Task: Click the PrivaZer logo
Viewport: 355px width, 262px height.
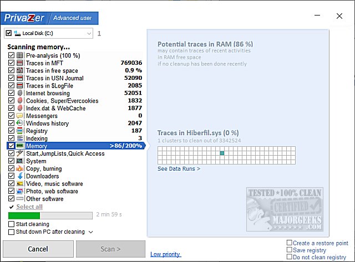Action: coord(24,18)
